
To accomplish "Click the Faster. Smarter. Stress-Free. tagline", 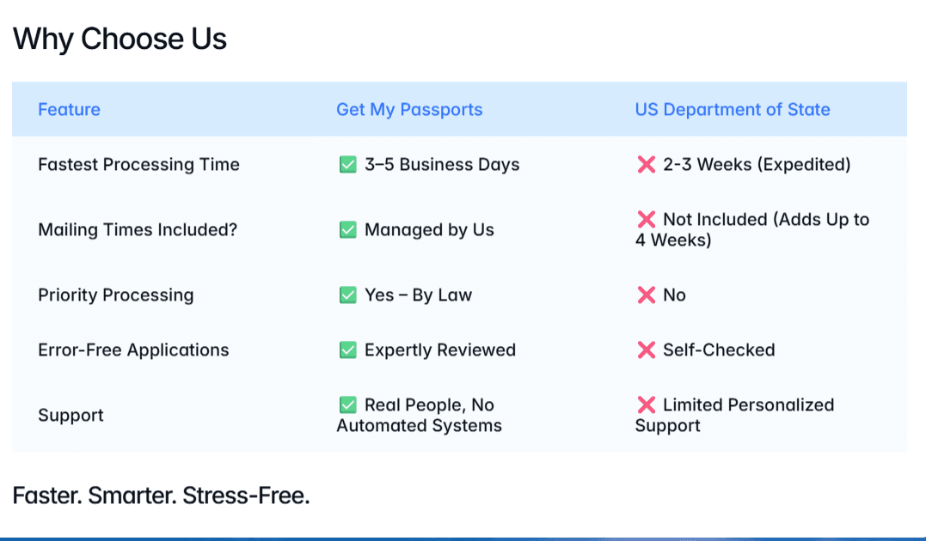I will tap(161, 495).
